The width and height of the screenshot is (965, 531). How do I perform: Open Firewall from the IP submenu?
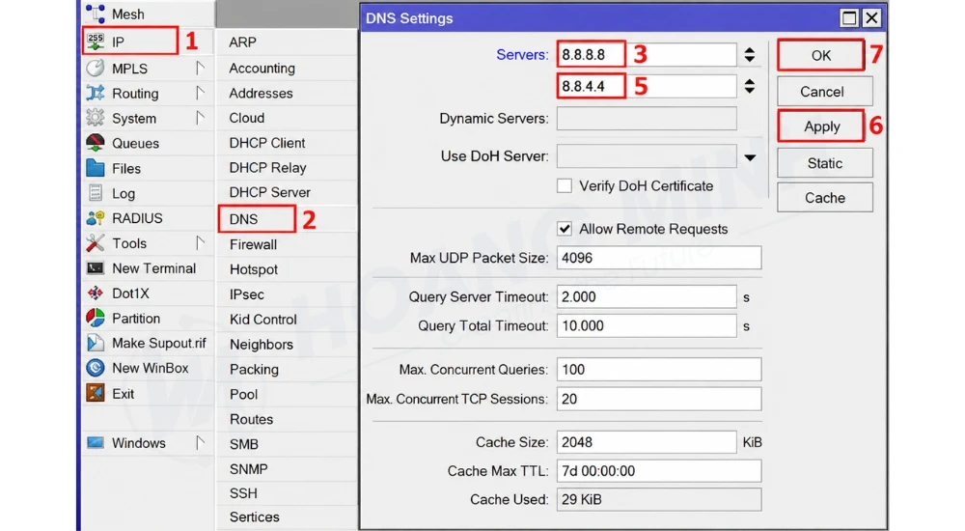pyautogui.click(x=253, y=244)
